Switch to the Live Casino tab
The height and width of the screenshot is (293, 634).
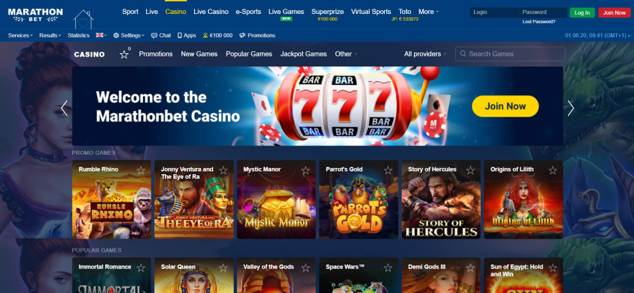coord(211,12)
